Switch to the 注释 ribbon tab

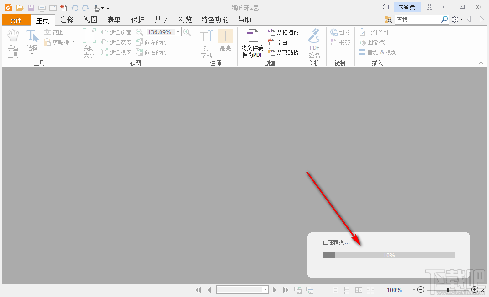(x=67, y=20)
